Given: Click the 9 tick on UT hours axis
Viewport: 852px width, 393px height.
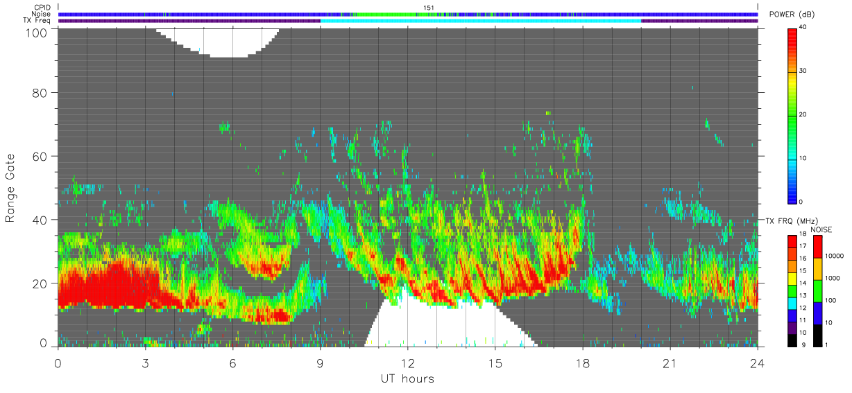Looking at the screenshot, I should click(x=320, y=363).
